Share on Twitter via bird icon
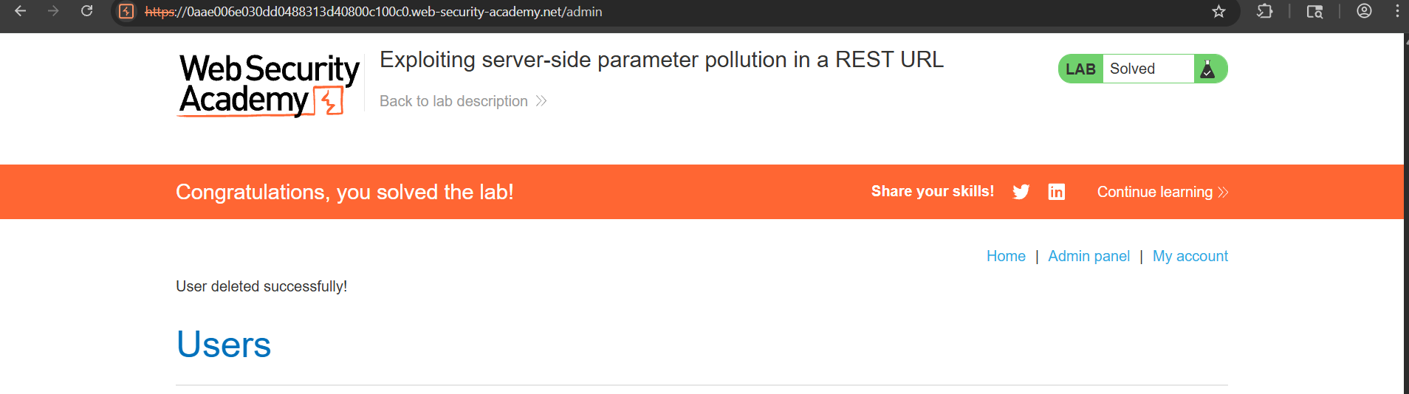 (x=1021, y=192)
